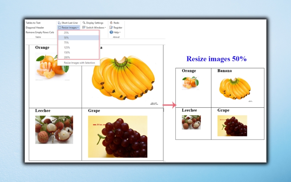Click the Redo label
The image size is (291, 182).
(116, 23)
